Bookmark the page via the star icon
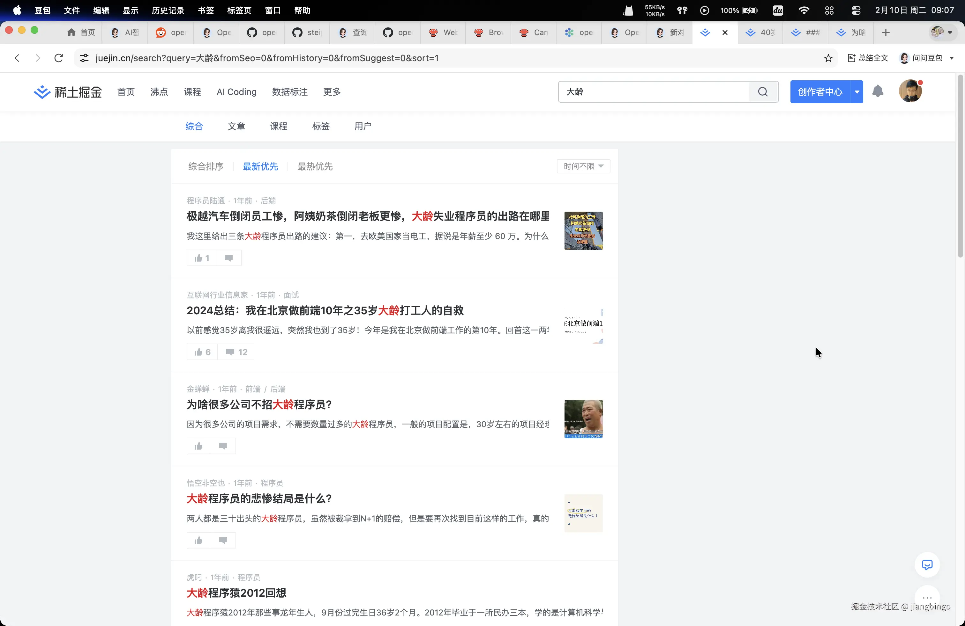 pyautogui.click(x=828, y=58)
